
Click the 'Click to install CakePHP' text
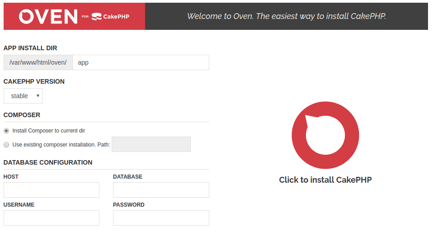coord(325,180)
